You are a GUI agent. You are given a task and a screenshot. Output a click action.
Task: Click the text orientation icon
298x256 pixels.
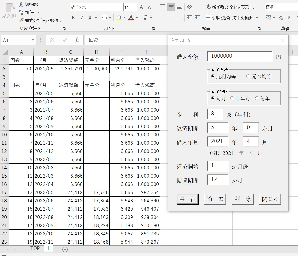coord(189,7)
